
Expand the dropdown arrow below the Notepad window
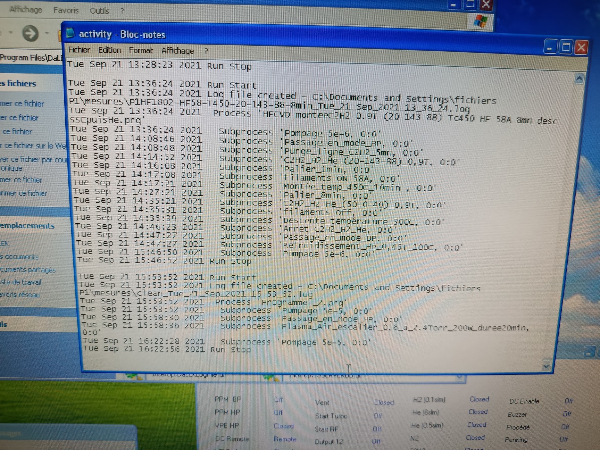pyautogui.click(x=459, y=377)
